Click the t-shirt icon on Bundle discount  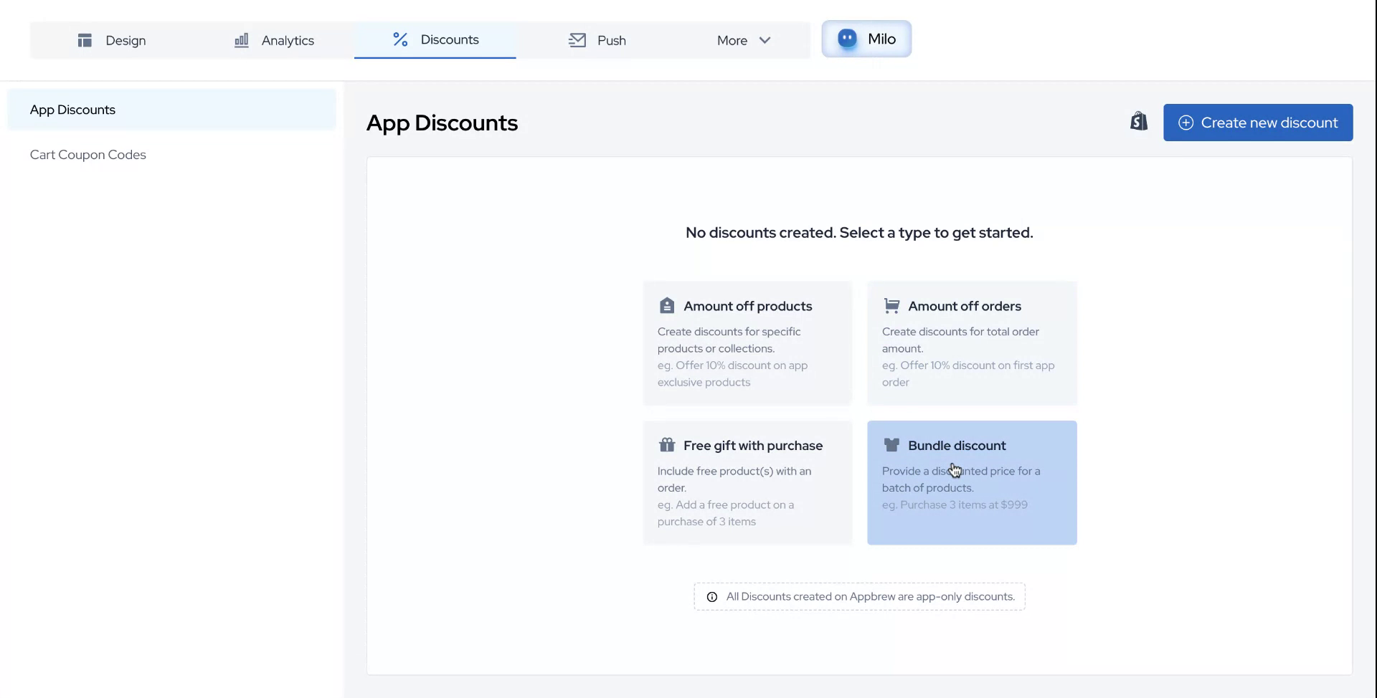[891, 445]
